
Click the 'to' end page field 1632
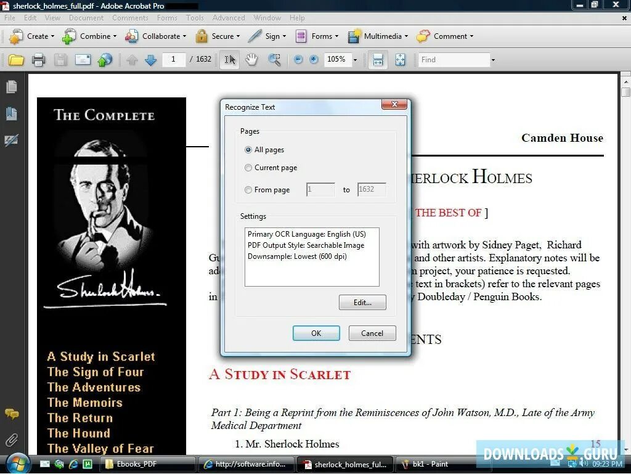click(x=372, y=189)
